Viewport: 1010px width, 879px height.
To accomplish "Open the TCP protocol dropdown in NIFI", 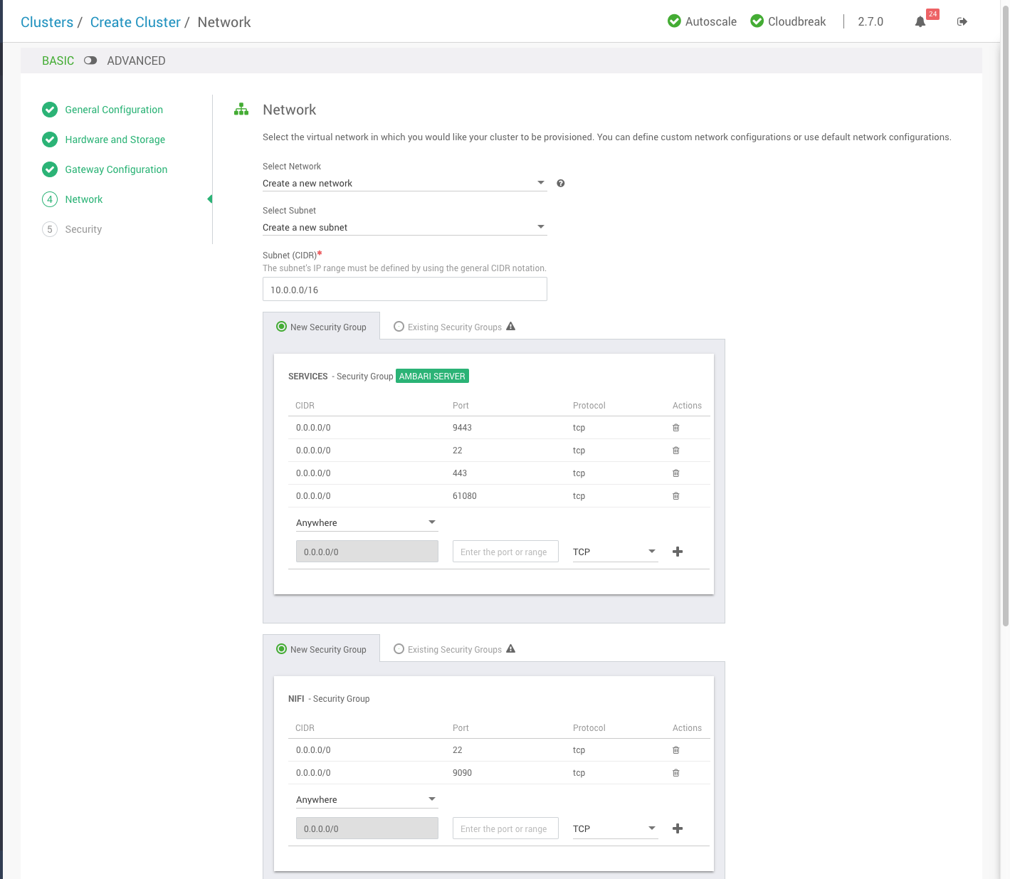I will pos(614,828).
